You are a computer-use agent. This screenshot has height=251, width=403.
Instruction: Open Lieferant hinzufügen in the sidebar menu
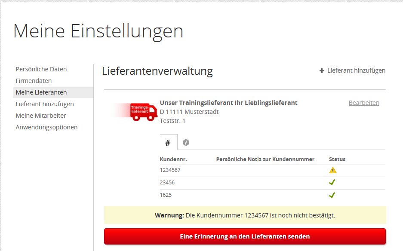(x=45, y=104)
